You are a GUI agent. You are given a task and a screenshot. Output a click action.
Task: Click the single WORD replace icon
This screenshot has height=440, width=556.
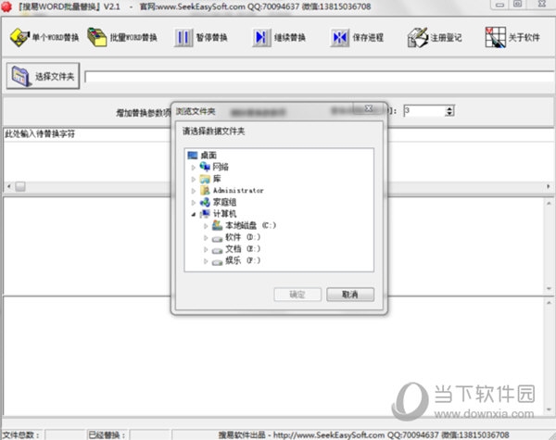coord(19,37)
